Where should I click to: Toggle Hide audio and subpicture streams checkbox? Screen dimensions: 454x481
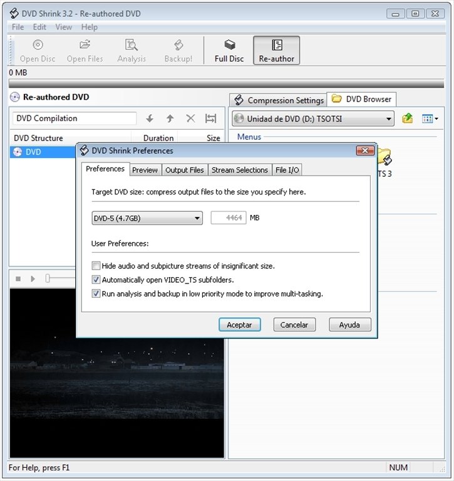tap(96, 266)
